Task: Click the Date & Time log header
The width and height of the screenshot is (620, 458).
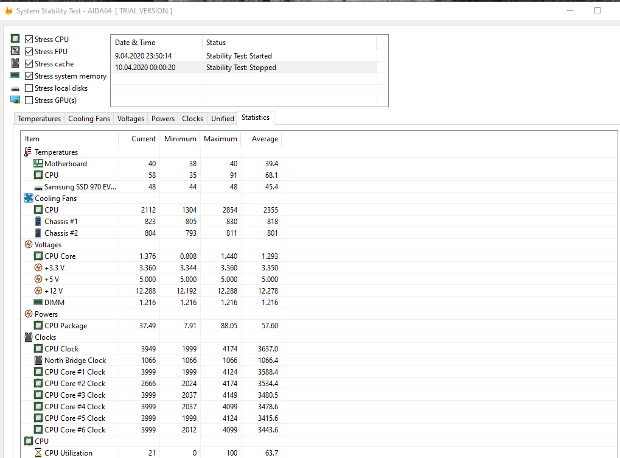Action: pos(156,43)
